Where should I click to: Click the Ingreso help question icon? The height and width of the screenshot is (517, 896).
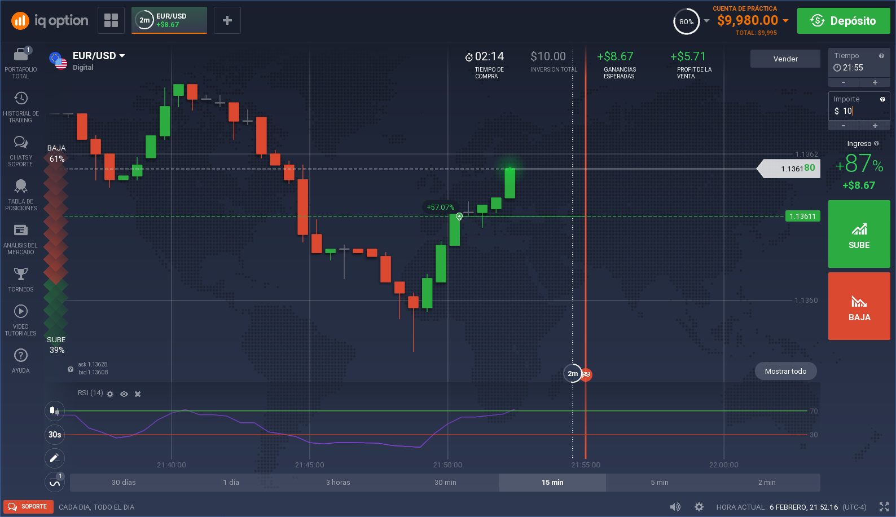click(876, 143)
